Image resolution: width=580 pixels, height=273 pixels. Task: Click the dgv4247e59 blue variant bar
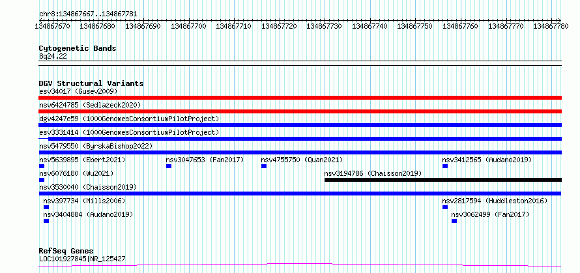pos(300,125)
